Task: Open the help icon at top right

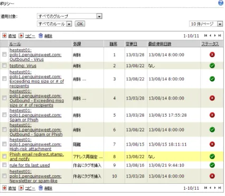Action: 221,3
